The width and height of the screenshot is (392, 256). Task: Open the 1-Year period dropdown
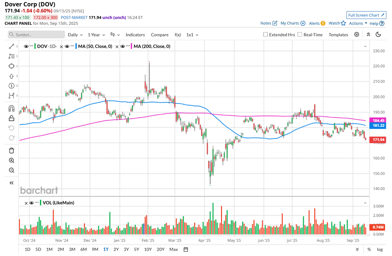[96, 35]
